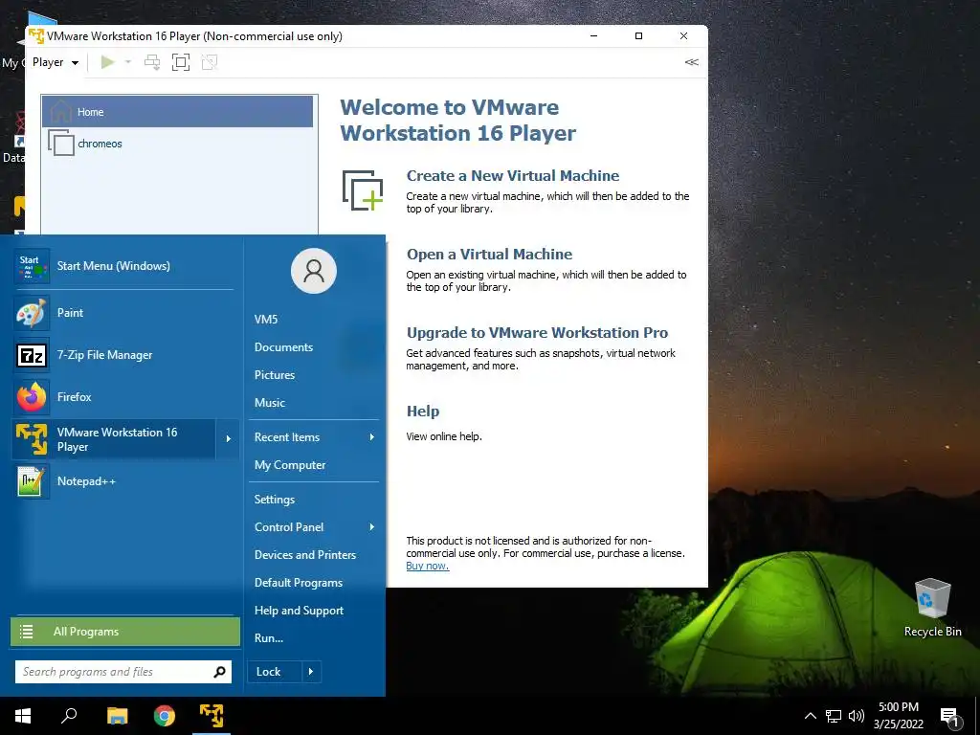Open File Explorer from the taskbar

point(117,716)
